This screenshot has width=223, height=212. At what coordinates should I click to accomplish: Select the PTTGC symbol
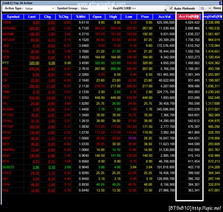[8, 115]
